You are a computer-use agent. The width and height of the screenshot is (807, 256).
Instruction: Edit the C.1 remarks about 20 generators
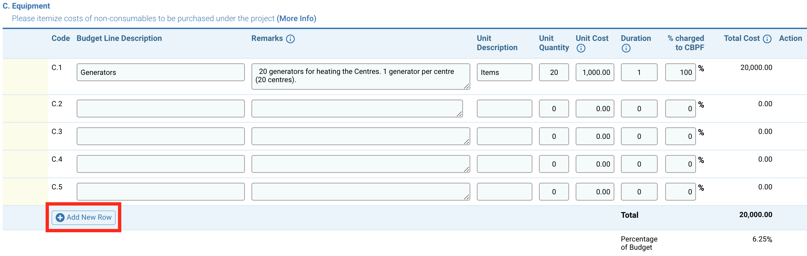(361, 77)
